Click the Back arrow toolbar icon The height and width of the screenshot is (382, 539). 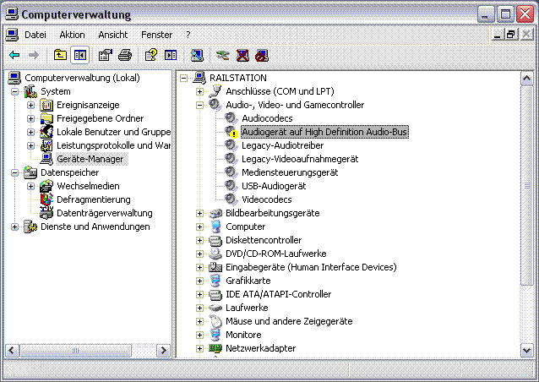[14, 55]
